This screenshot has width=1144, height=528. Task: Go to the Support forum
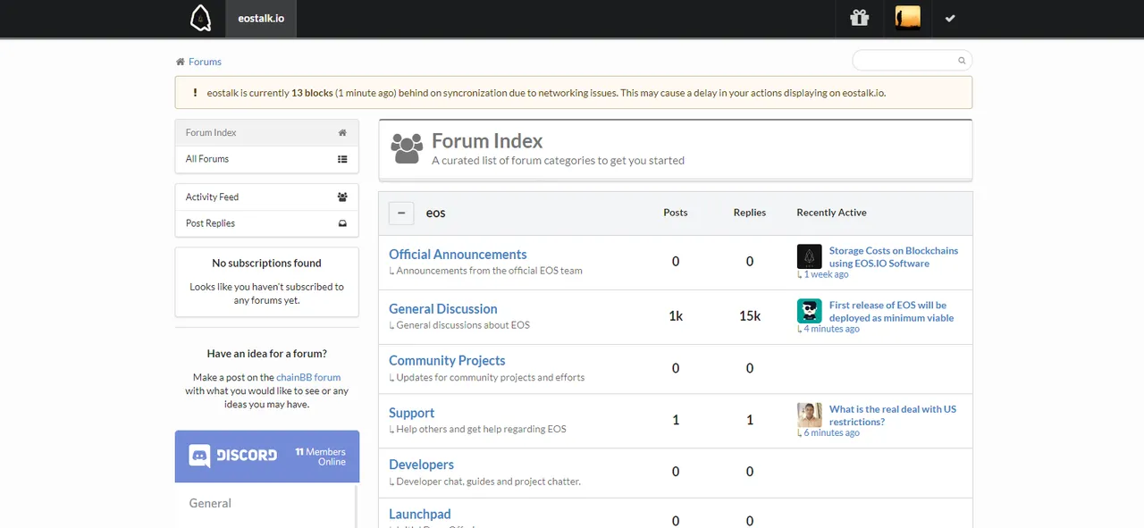click(x=411, y=413)
